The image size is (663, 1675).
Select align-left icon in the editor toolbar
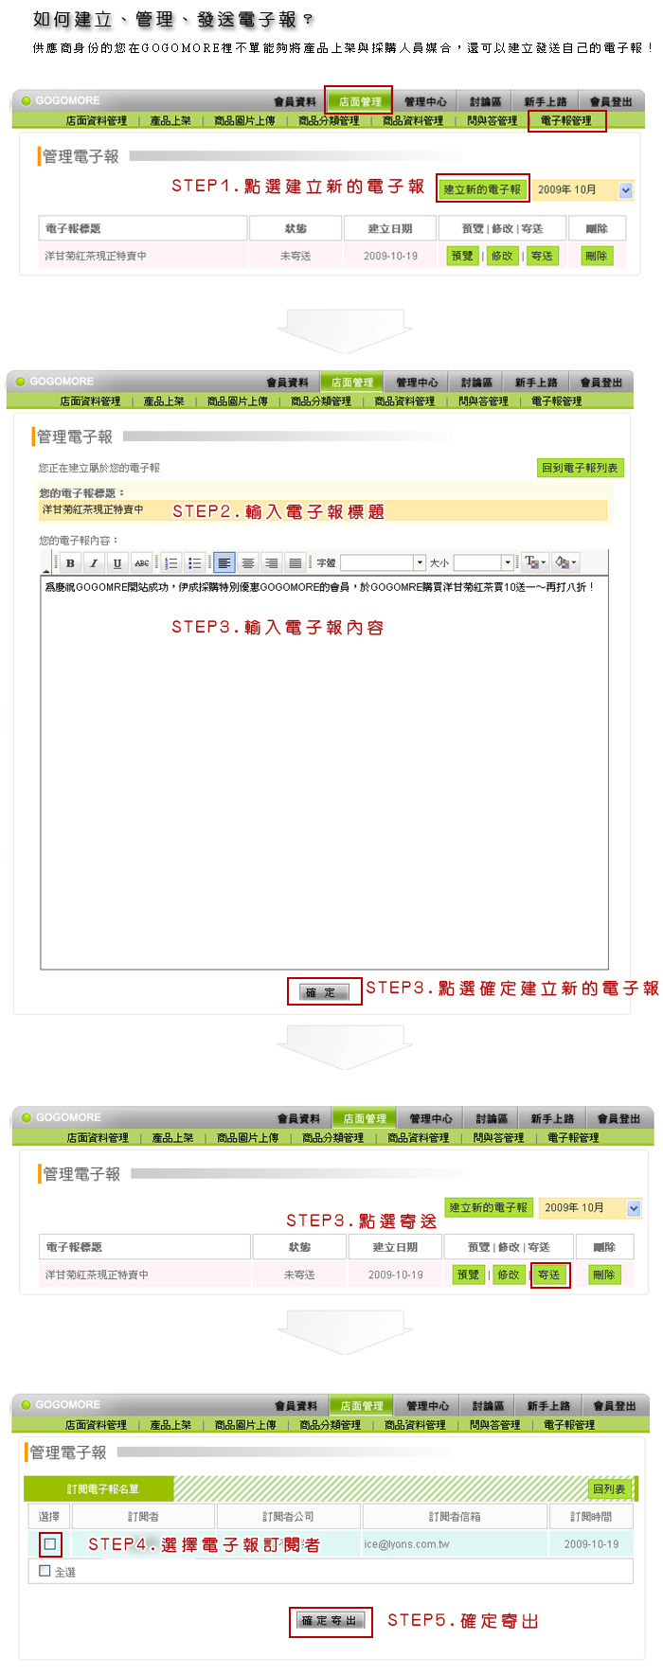224,562
